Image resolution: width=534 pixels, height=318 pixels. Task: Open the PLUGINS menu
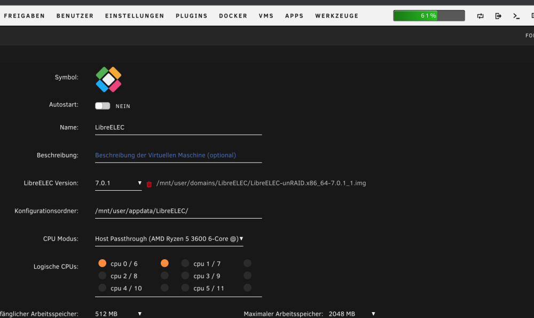[191, 16]
